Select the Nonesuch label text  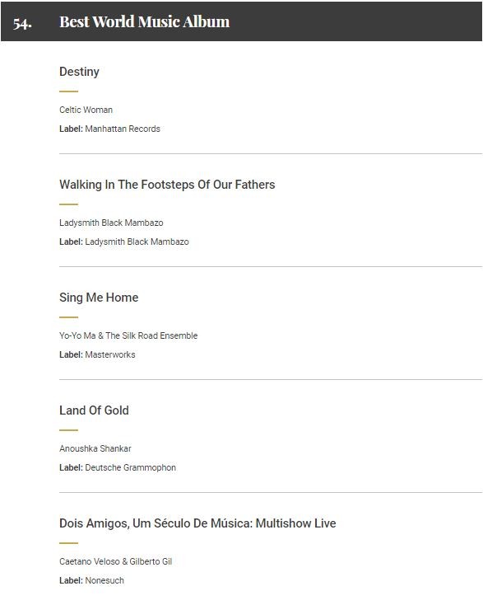pos(104,580)
